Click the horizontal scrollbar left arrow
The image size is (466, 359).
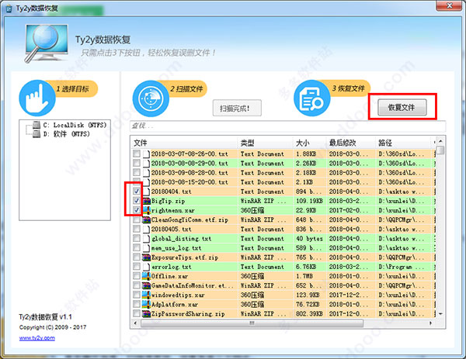pyautogui.click(x=135, y=323)
